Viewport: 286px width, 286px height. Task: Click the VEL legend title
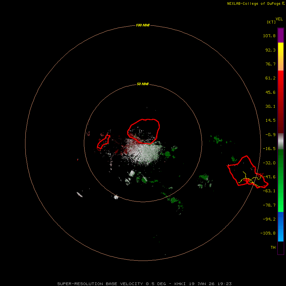tap(279, 19)
